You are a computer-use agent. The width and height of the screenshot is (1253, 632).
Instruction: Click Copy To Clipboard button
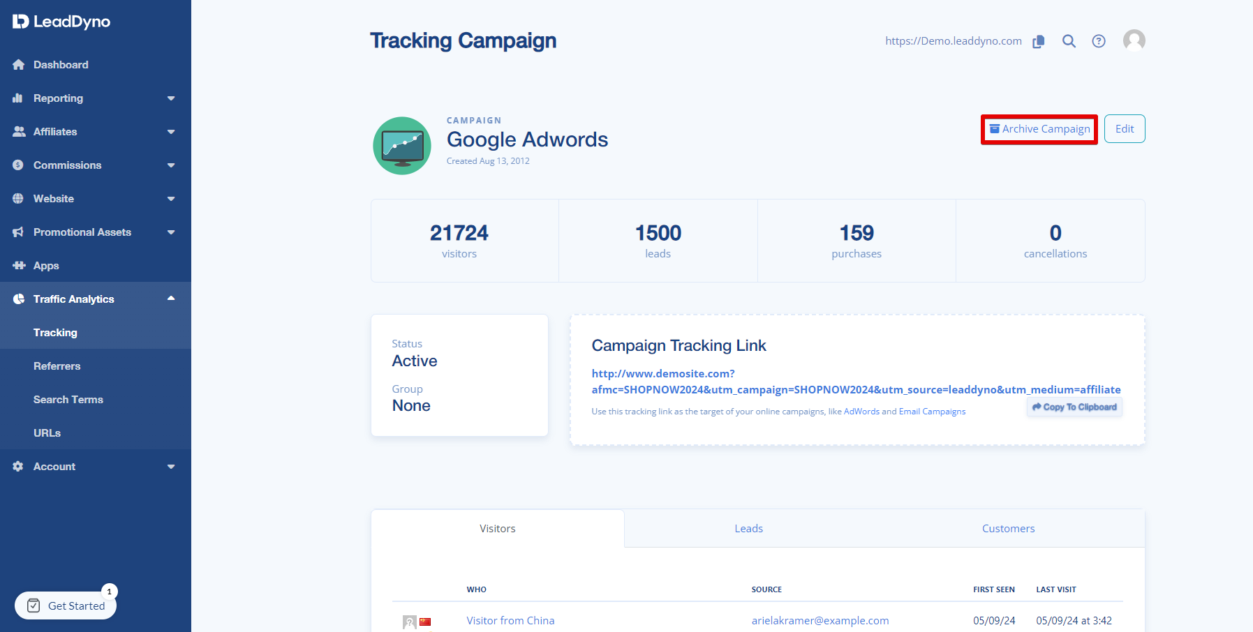click(1074, 407)
